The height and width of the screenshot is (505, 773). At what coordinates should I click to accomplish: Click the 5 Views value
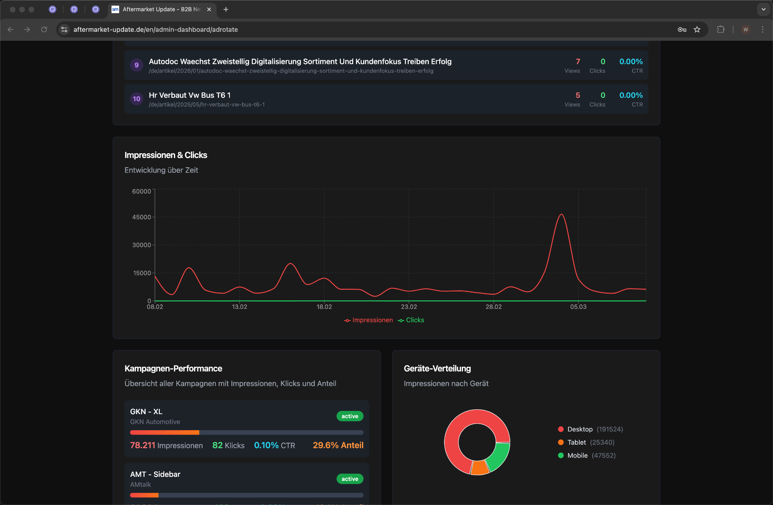tap(578, 95)
